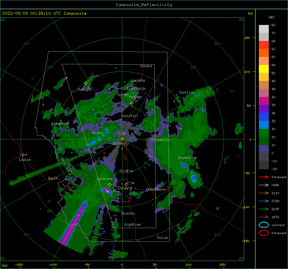
Task: Click the RedDeer city label
Action: tap(136, 97)
